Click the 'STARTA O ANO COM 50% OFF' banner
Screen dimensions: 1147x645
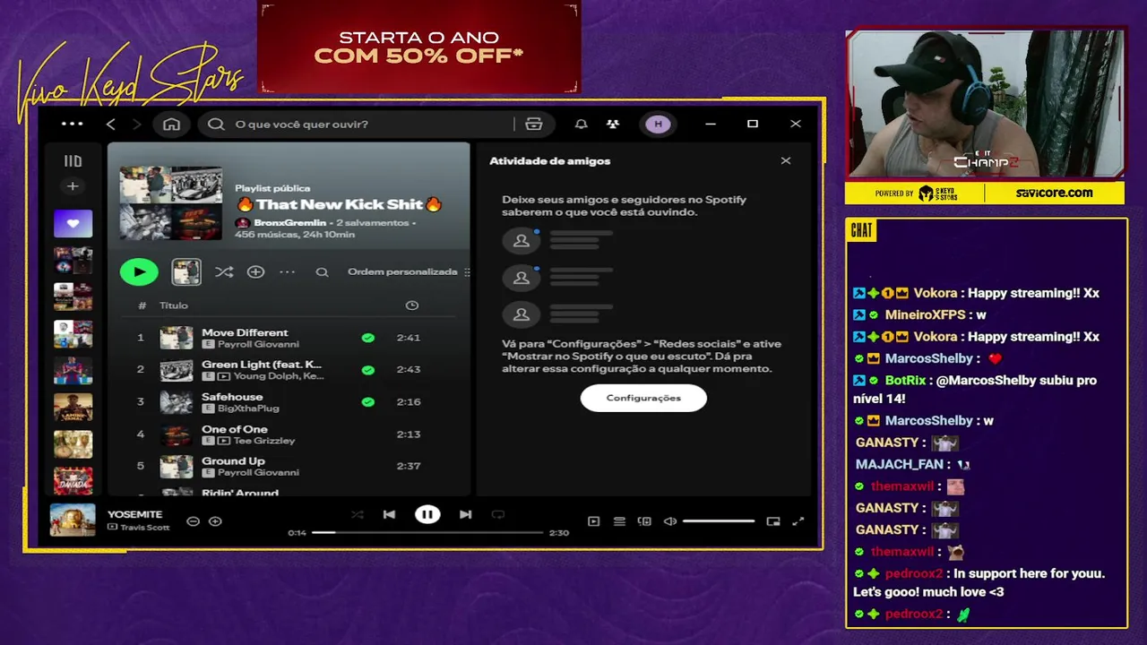point(419,47)
